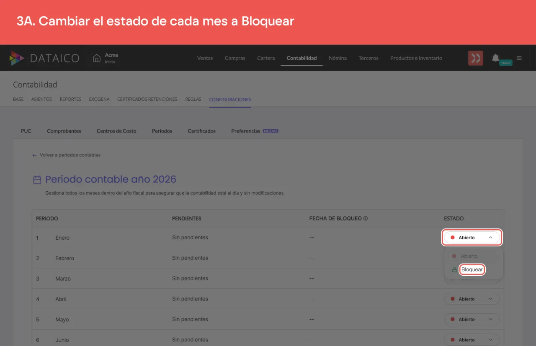This screenshot has width=536, height=346.
Task: Click the PENDIENTES column header
Action: (x=187, y=218)
